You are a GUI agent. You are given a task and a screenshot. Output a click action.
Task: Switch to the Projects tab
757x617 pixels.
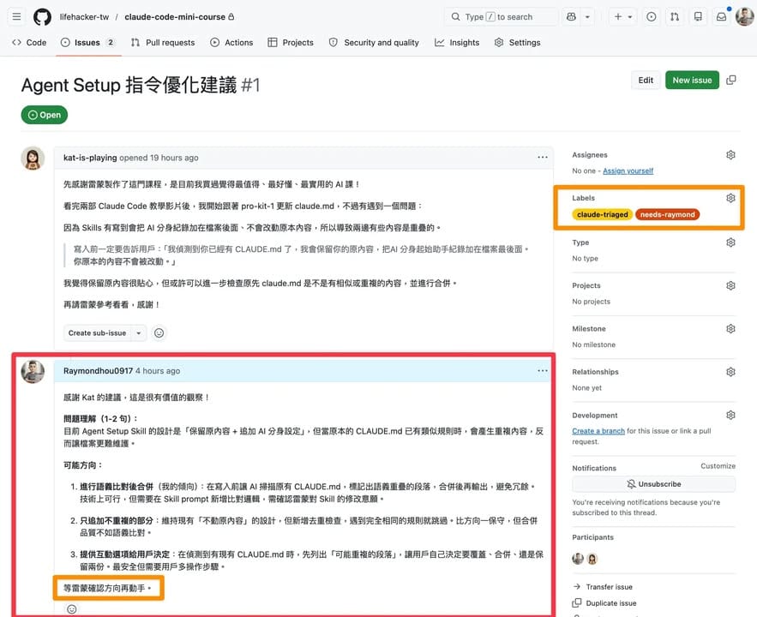point(291,43)
